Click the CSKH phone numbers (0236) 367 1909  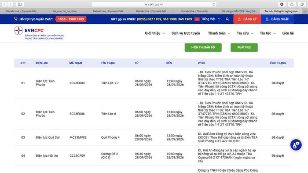(x=165, y=19)
